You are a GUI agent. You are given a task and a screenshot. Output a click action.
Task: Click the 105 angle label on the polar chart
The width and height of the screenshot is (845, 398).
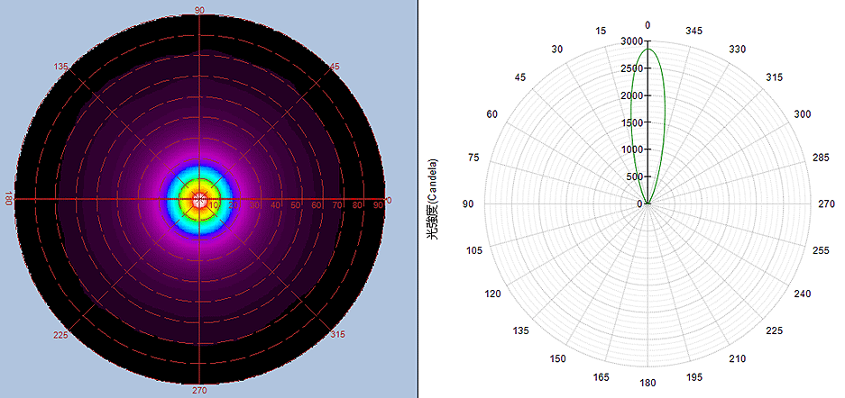point(474,250)
